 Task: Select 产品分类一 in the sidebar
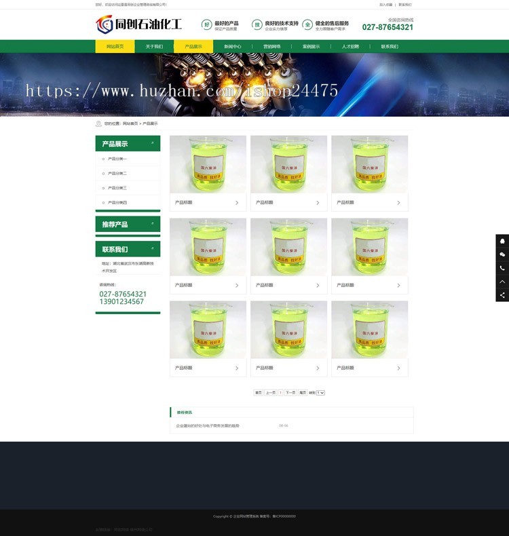[x=117, y=159]
